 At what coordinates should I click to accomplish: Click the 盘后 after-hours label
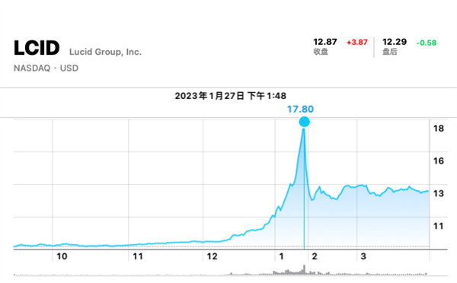(x=390, y=52)
